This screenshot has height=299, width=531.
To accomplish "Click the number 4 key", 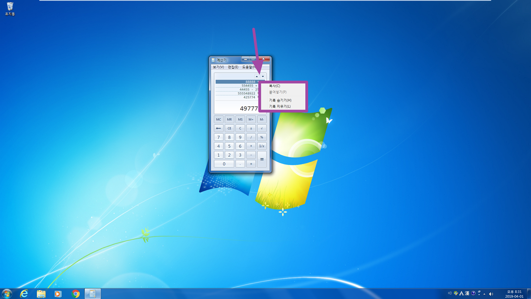I will [218, 146].
